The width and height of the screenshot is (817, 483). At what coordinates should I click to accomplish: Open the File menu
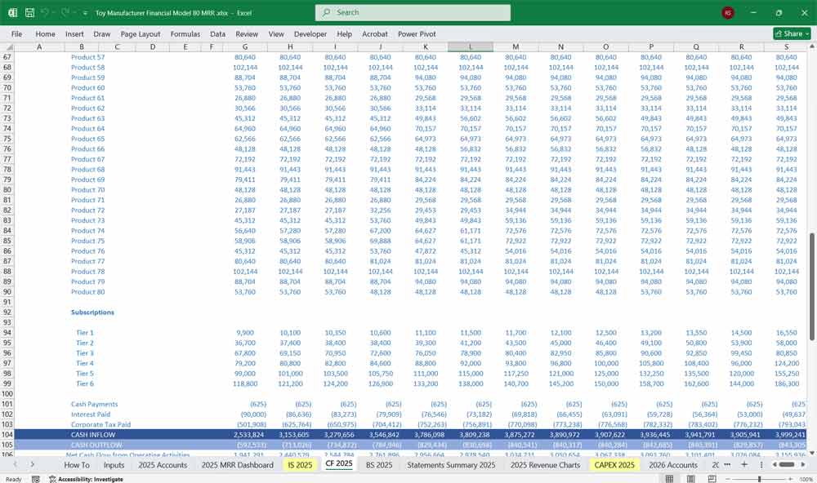coord(16,33)
